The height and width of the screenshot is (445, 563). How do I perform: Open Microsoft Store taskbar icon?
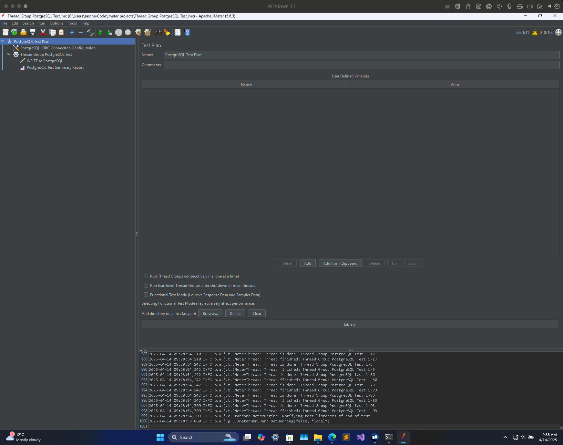290,437
